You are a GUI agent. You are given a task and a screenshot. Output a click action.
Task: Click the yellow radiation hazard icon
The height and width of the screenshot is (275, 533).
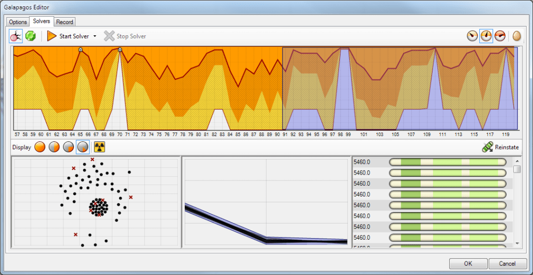click(99, 147)
